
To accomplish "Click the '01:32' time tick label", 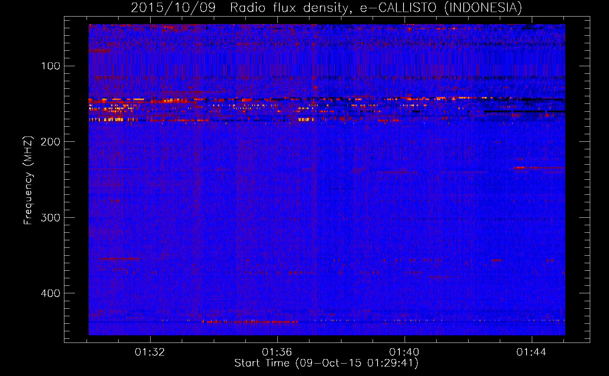I will pyautogui.click(x=150, y=352).
